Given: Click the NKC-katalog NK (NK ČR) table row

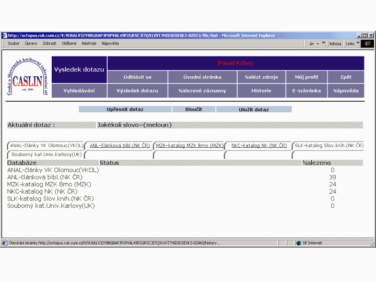Looking at the screenshot, I should coord(185,192).
